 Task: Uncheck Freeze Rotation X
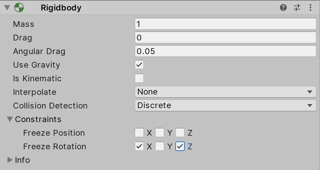point(139,146)
